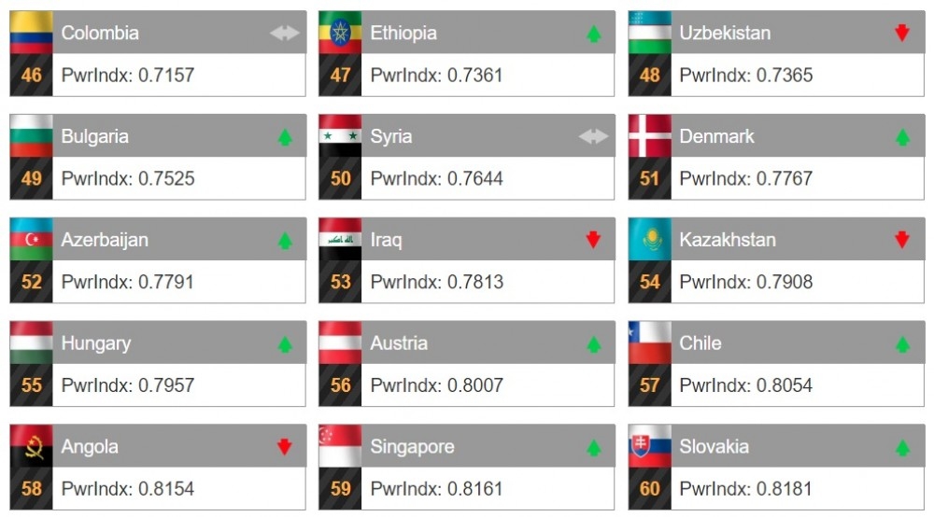Click rank number 53 badge
Screen dimensions: 934x517
(x=340, y=282)
